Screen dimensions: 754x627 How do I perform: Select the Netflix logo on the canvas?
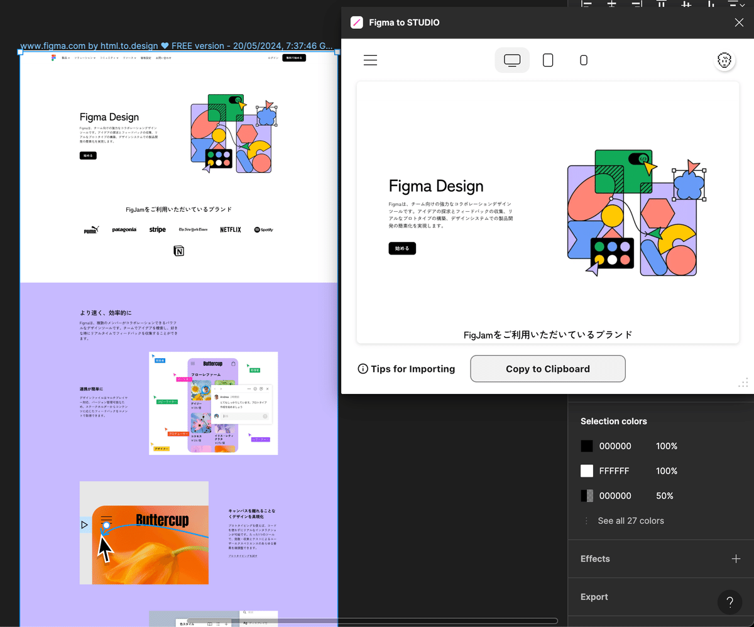coord(231,230)
